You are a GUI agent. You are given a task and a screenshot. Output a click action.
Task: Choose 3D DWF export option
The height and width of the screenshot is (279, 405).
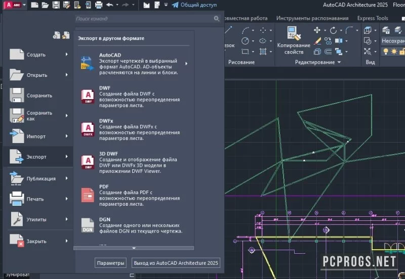pyautogui.click(x=134, y=162)
